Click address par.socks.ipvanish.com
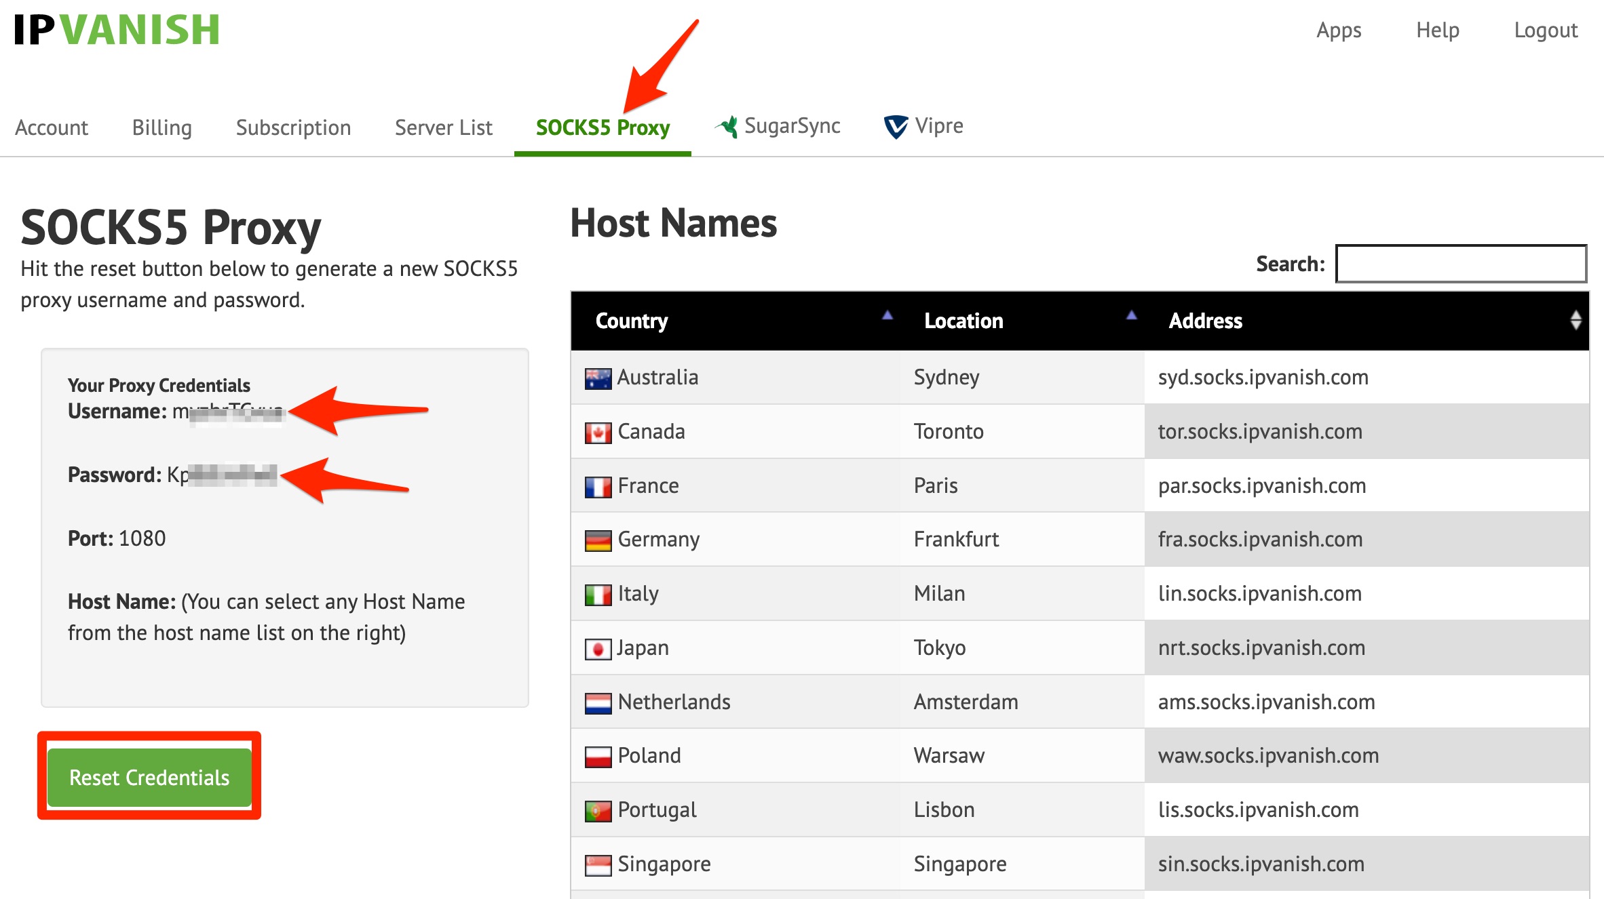Image resolution: width=1604 pixels, height=899 pixels. (x=1262, y=485)
